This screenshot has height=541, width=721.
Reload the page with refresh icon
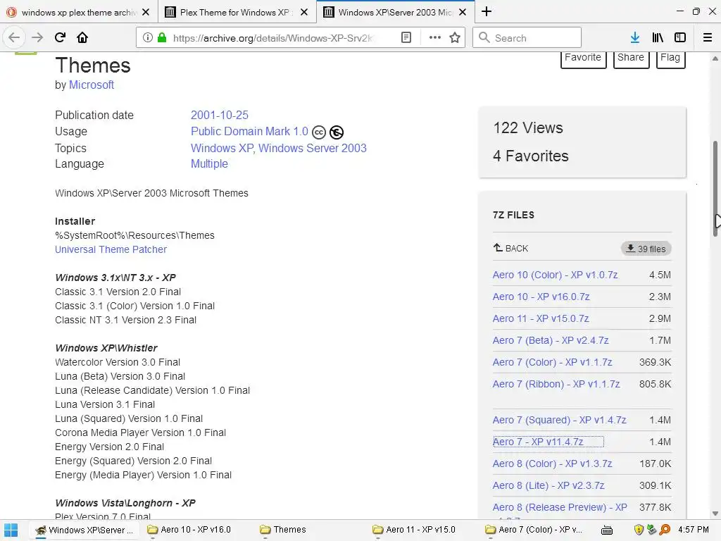60,38
